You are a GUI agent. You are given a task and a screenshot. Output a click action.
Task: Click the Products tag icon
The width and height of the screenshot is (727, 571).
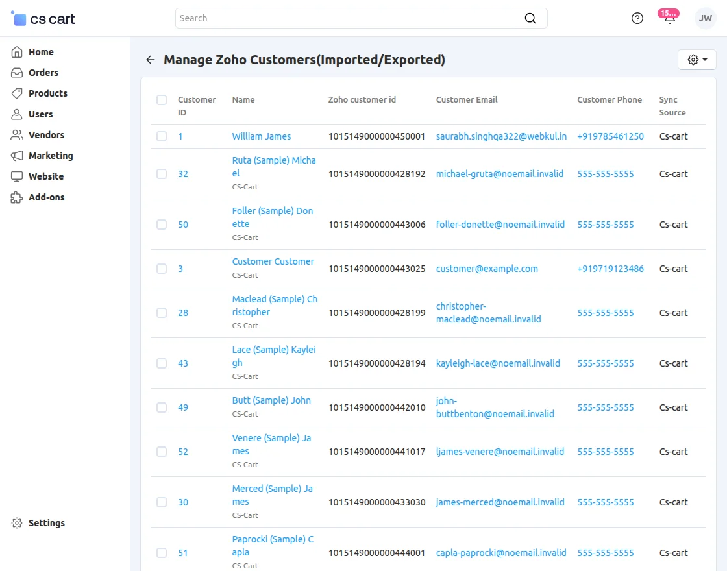[17, 93]
